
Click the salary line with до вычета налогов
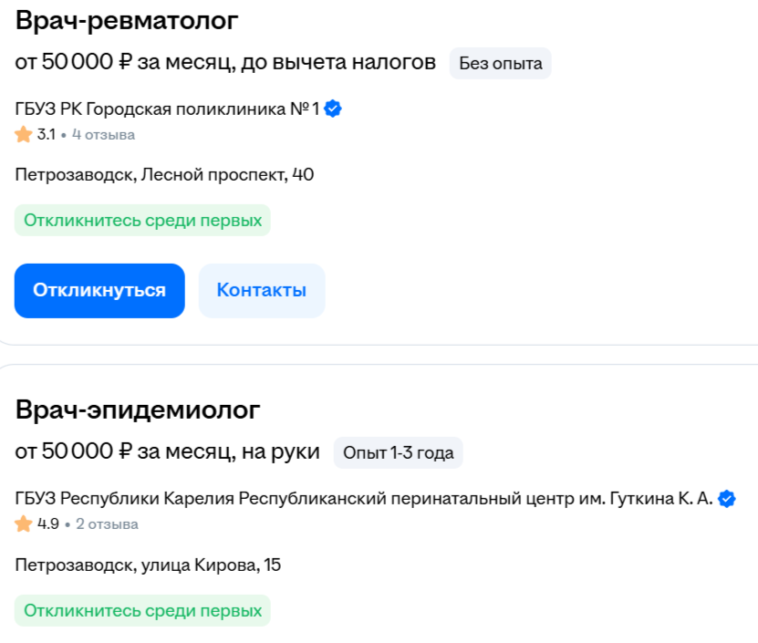click(225, 62)
